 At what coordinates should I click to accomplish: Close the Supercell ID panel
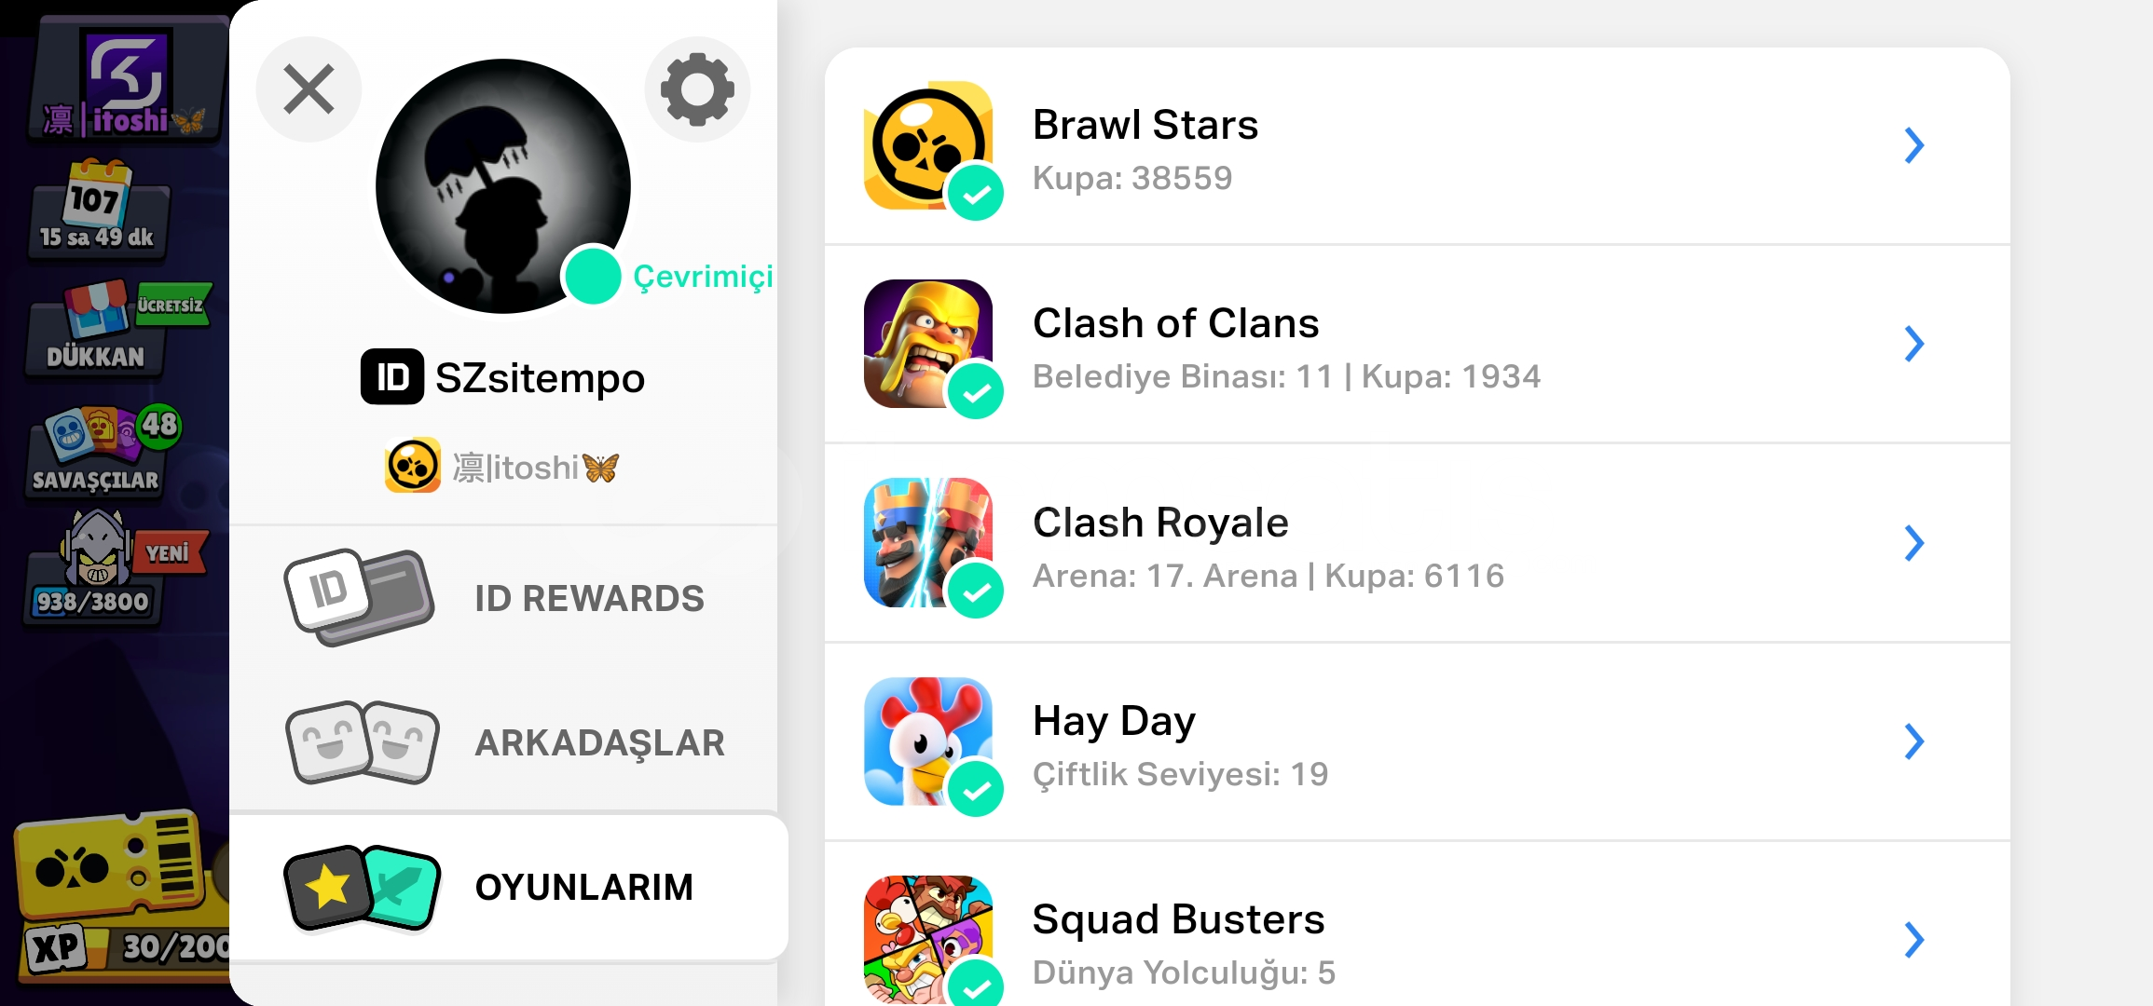click(x=309, y=89)
